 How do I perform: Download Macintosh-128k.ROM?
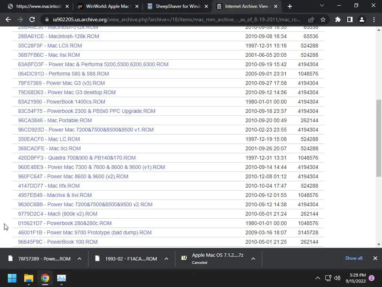[x=59, y=36]
